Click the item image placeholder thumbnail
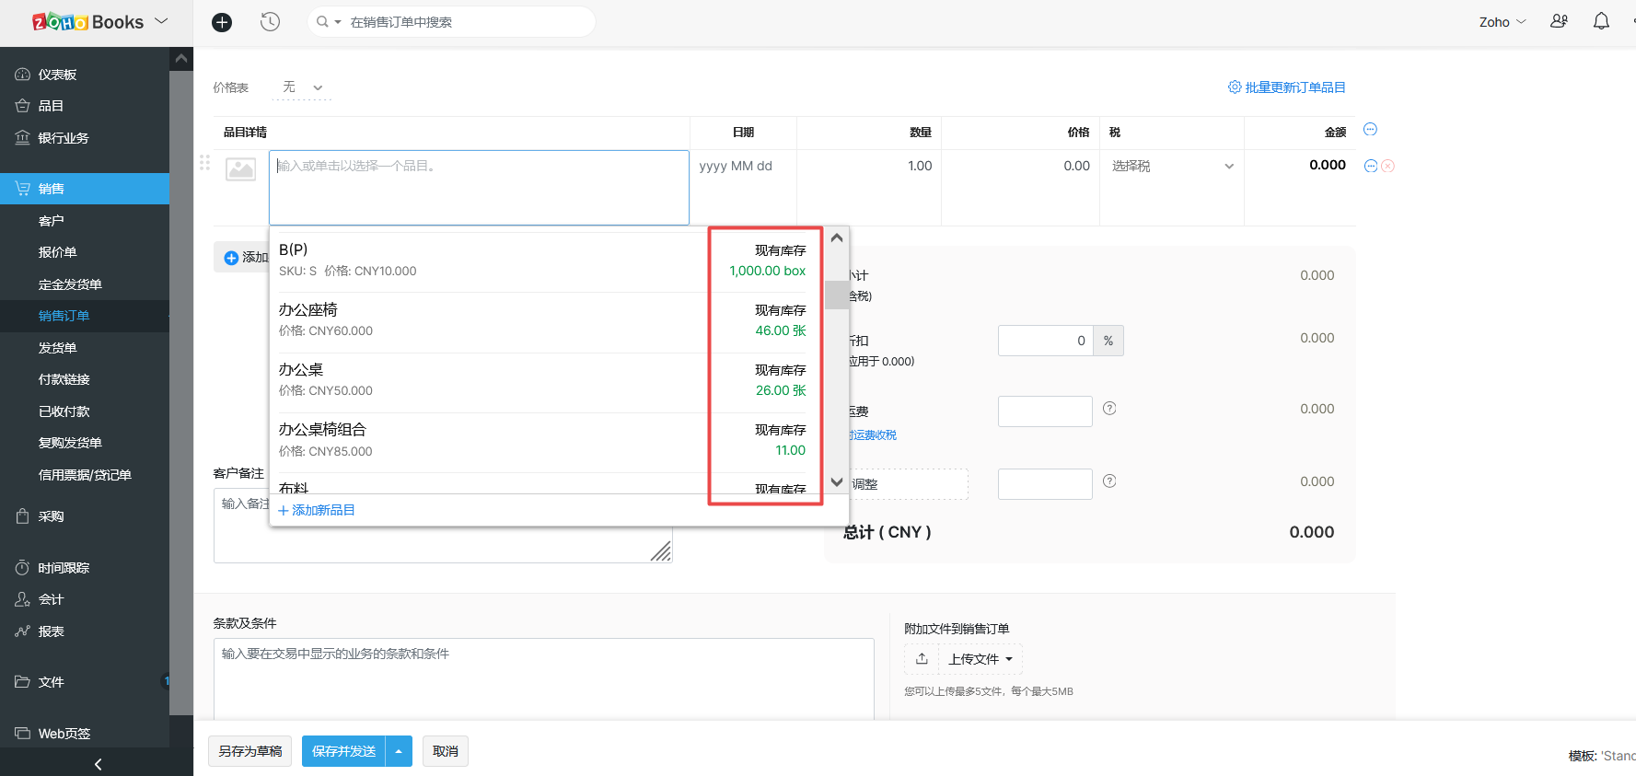Screen dimensions: 1636x776 pyautogui.click(x=241, y=169)
